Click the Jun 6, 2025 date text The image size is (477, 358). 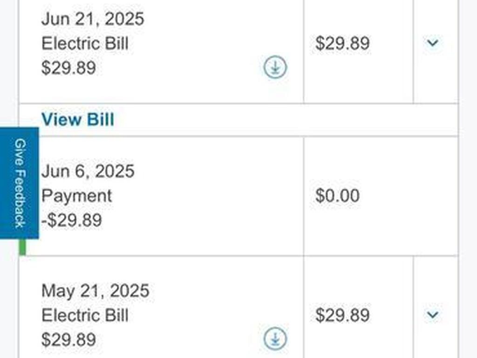coord(88,171)
